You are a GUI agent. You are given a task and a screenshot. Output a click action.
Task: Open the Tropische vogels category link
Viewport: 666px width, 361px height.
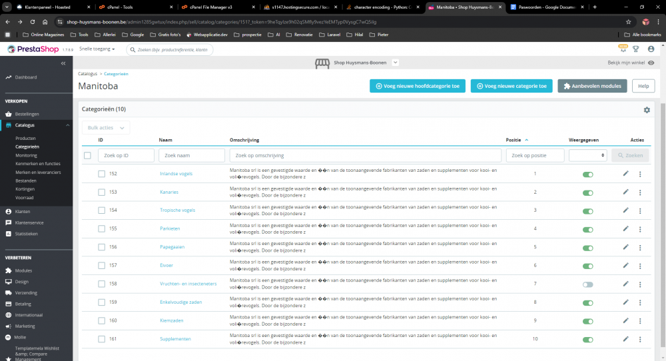pos(178,210)
